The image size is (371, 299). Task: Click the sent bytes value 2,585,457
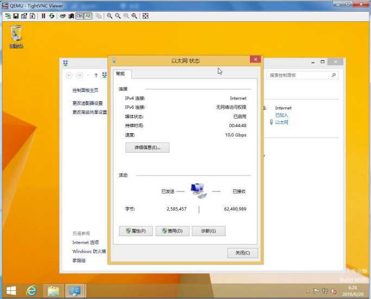(x=177, y=209)
